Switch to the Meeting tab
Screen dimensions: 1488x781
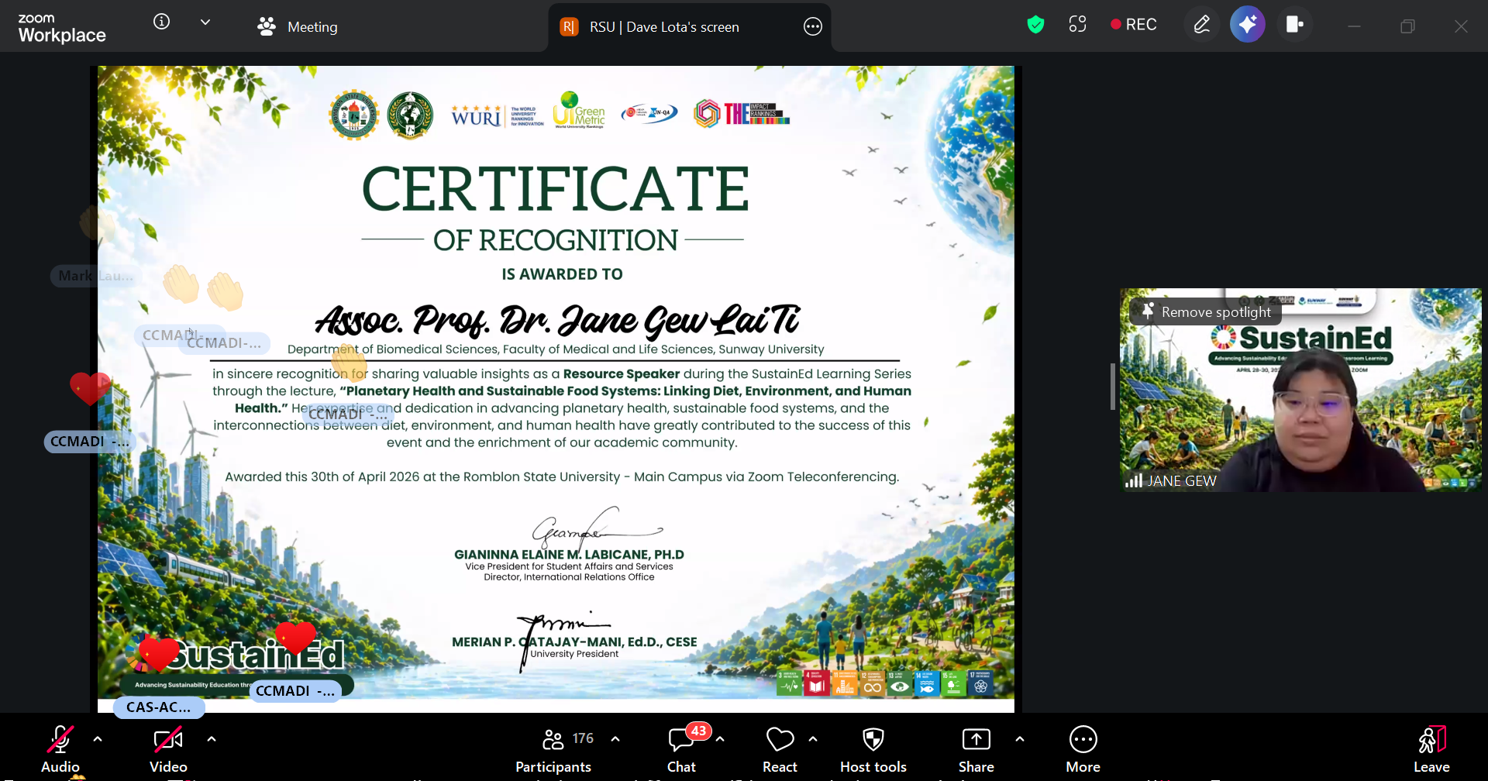click(x=298, y=27)
